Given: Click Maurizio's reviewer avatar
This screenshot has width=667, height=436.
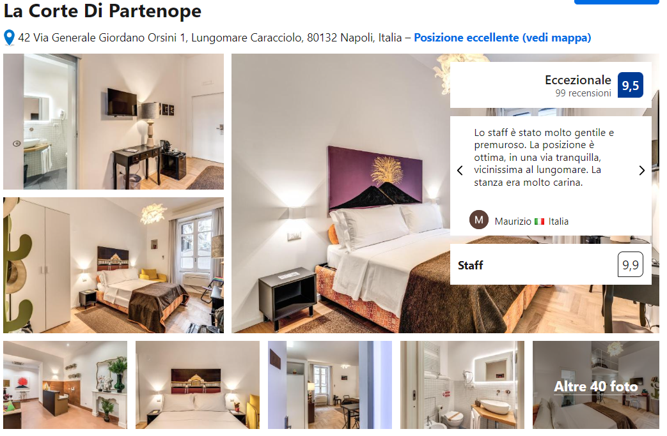Looking at the screenshot, I should (478, 220).
